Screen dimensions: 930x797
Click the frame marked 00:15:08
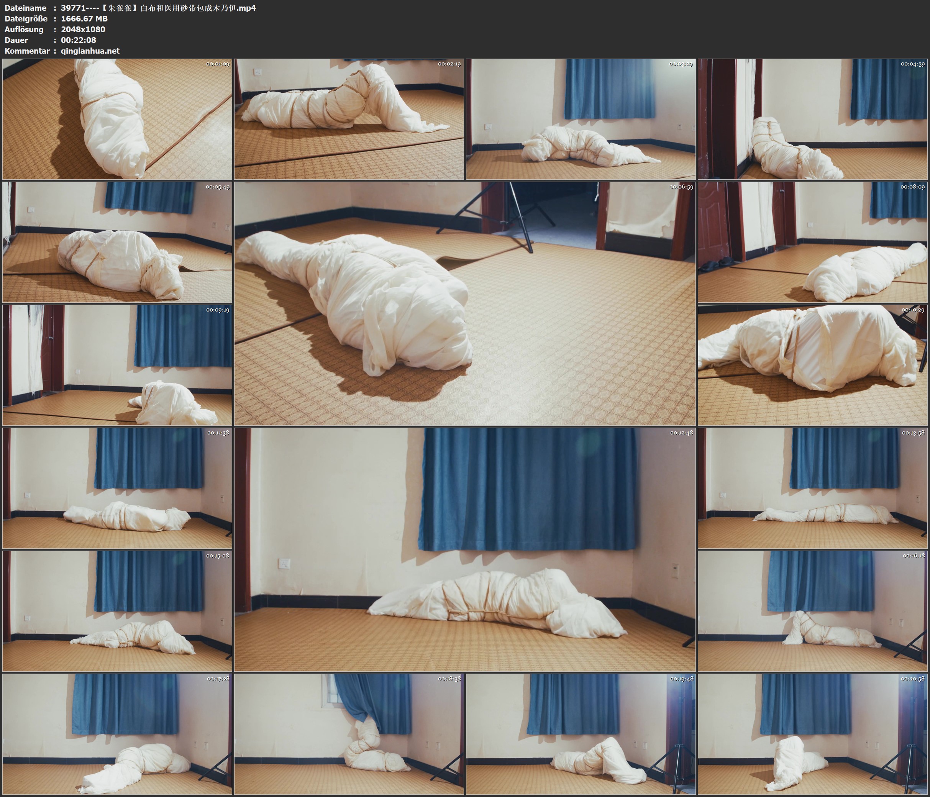point(117,611)
